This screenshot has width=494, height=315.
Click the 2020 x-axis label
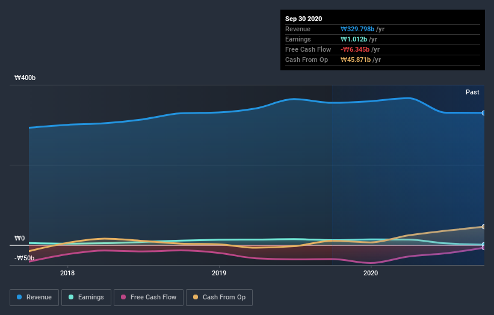(371, 273)
